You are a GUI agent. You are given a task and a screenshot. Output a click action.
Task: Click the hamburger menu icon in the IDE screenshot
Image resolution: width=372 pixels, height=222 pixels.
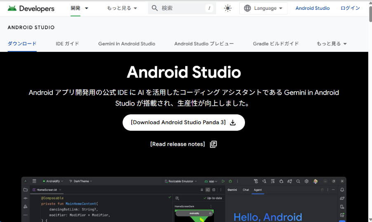(34, 181)
